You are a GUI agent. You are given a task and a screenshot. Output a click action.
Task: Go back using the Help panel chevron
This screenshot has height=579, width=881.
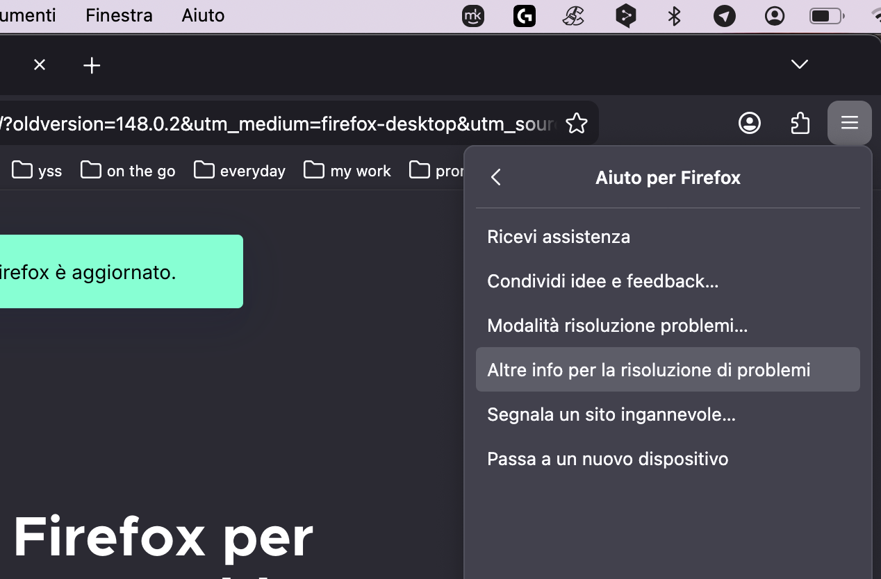pos(495,178)
